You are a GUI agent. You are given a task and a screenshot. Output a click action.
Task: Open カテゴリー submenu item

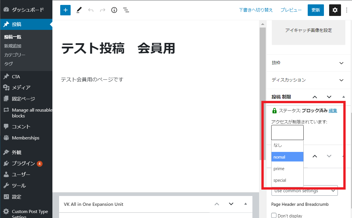[x=15, y=55]
